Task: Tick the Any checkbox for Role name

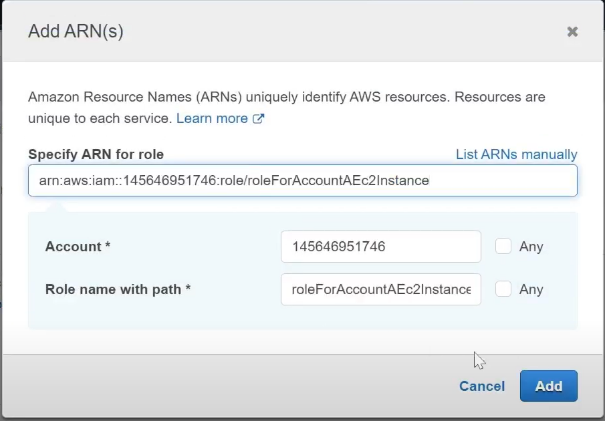Action: [503, 289]
